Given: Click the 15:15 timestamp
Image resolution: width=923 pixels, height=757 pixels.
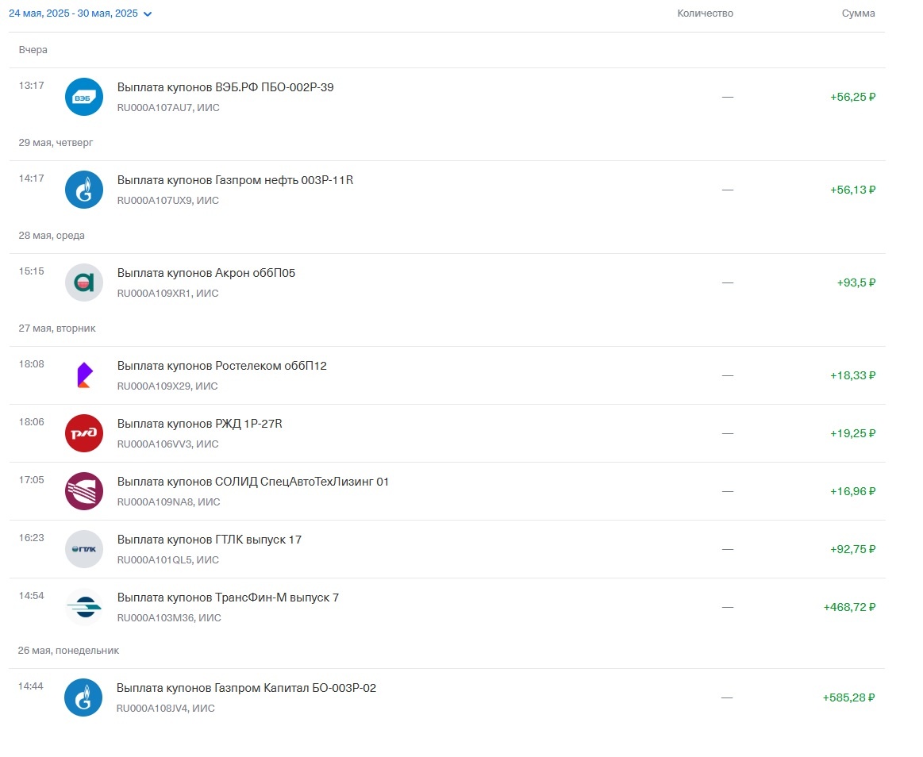Looking at the screenshot, I should pos(32,272).
